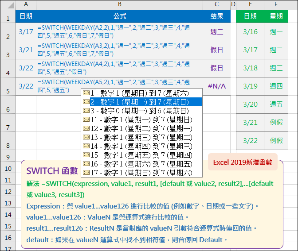Viewport: 298px width, 251px height.
Task: Click the icon beside option 16 in list
Action: click(86, 163)
